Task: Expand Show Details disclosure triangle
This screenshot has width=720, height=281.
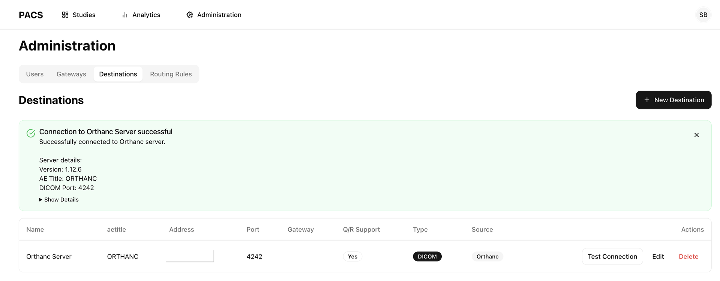Action: coord(40,200)
